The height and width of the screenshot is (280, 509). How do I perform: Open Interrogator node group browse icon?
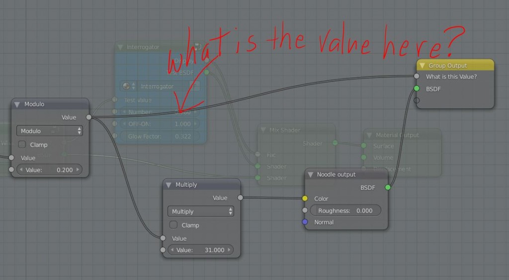(129, 86)
